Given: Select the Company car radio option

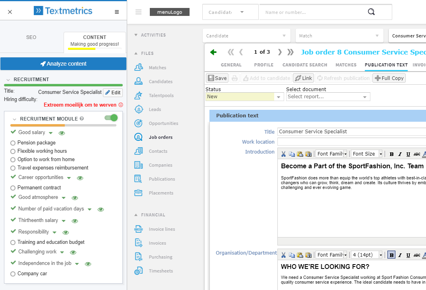Looking at the screenshot, I should point(13,274).
